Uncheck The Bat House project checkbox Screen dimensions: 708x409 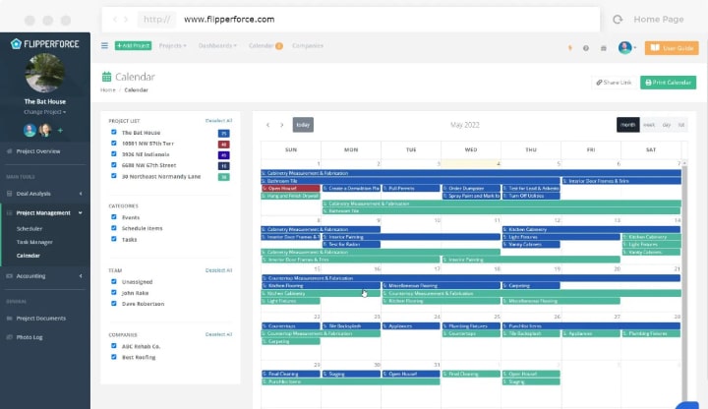[114, 133]
